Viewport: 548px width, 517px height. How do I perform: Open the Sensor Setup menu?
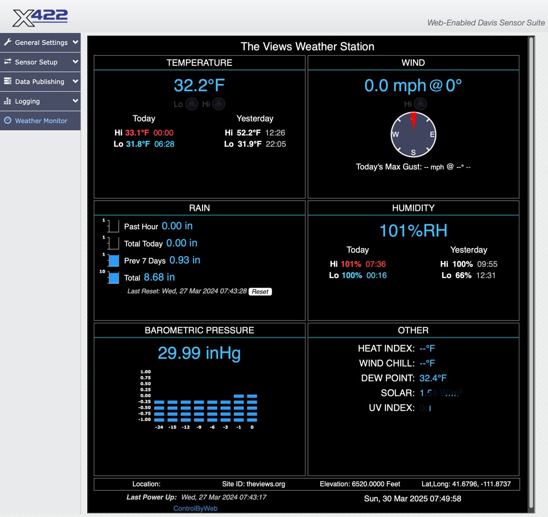point(40,62)
